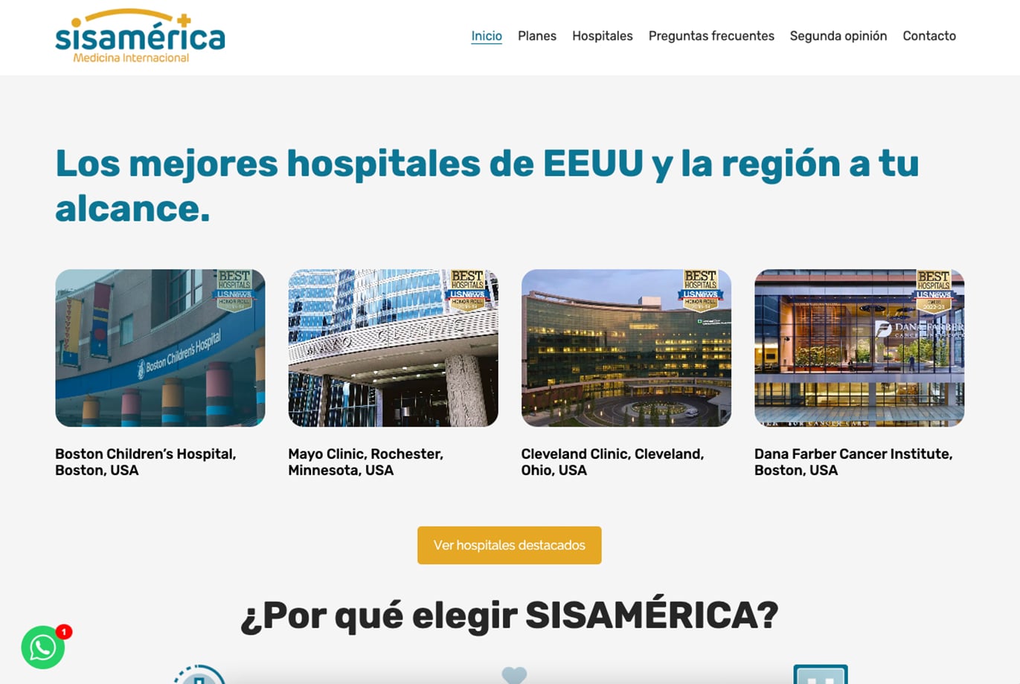Click the Contacto nav link
Image resolution: width=1020 pixels, height=684 pixels.
(x=929, y=36)
